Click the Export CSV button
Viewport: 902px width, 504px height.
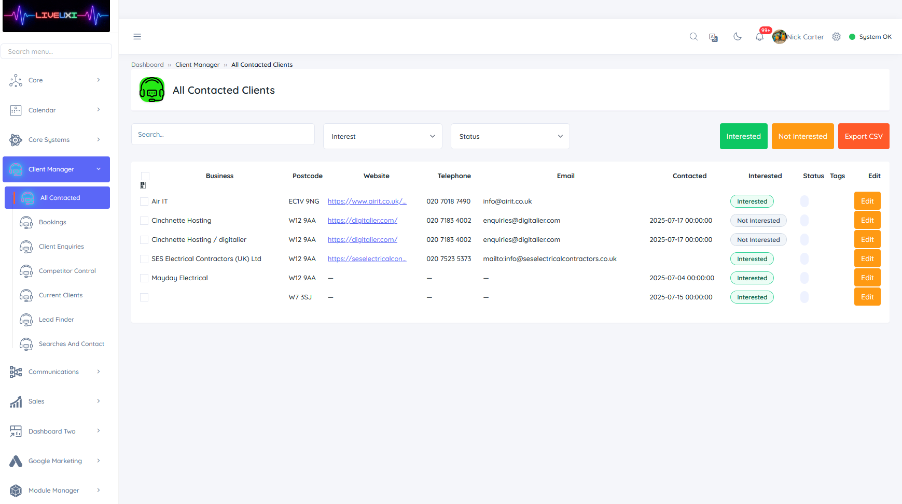tap(864, 136)
